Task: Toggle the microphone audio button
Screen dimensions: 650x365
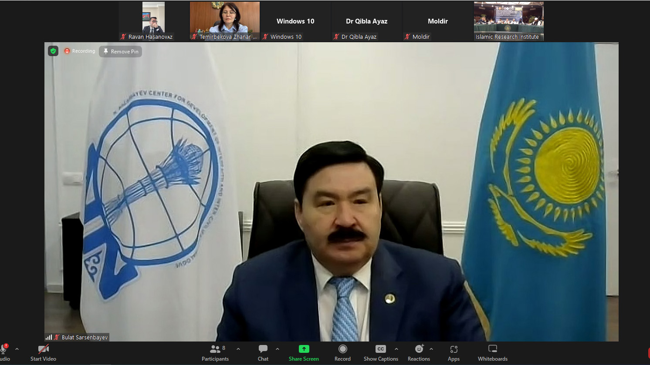Action: point(4,350)
